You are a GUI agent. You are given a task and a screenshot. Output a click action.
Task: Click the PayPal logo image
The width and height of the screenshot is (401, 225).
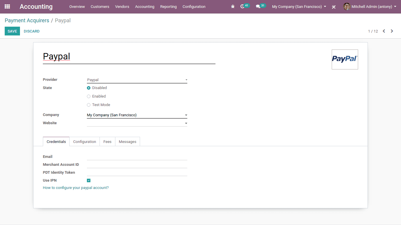point(345,59)
